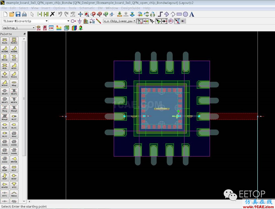The height and width of the screenshot is (209, 275).
Task: Insert a pin using the port icon
Action: pyautogui.click(x=73, y=21)
